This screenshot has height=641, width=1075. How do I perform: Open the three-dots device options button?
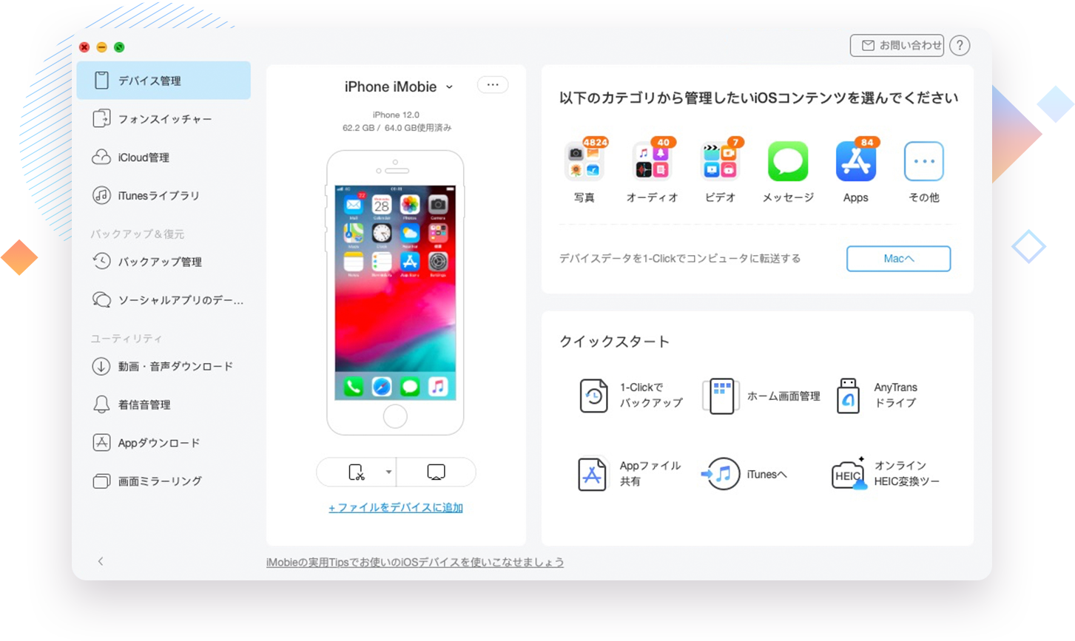click(493, 85)
